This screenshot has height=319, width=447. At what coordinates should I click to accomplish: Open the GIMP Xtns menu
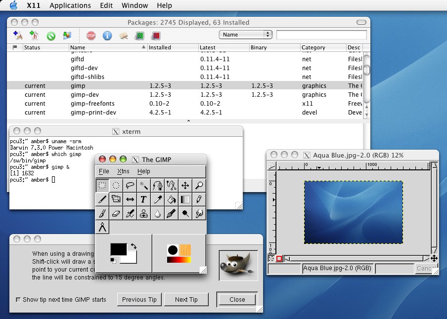pos(123,171)
